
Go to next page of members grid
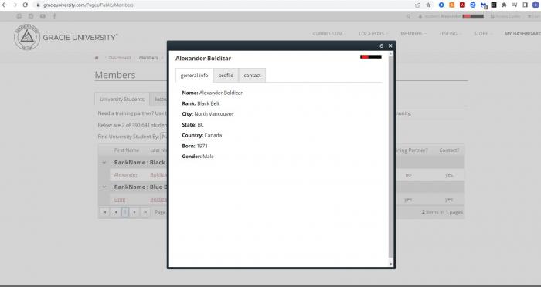click(x=134, y=212)
